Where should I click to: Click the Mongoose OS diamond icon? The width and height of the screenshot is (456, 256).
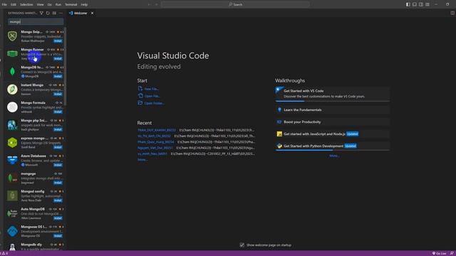(x=12, y=231)
